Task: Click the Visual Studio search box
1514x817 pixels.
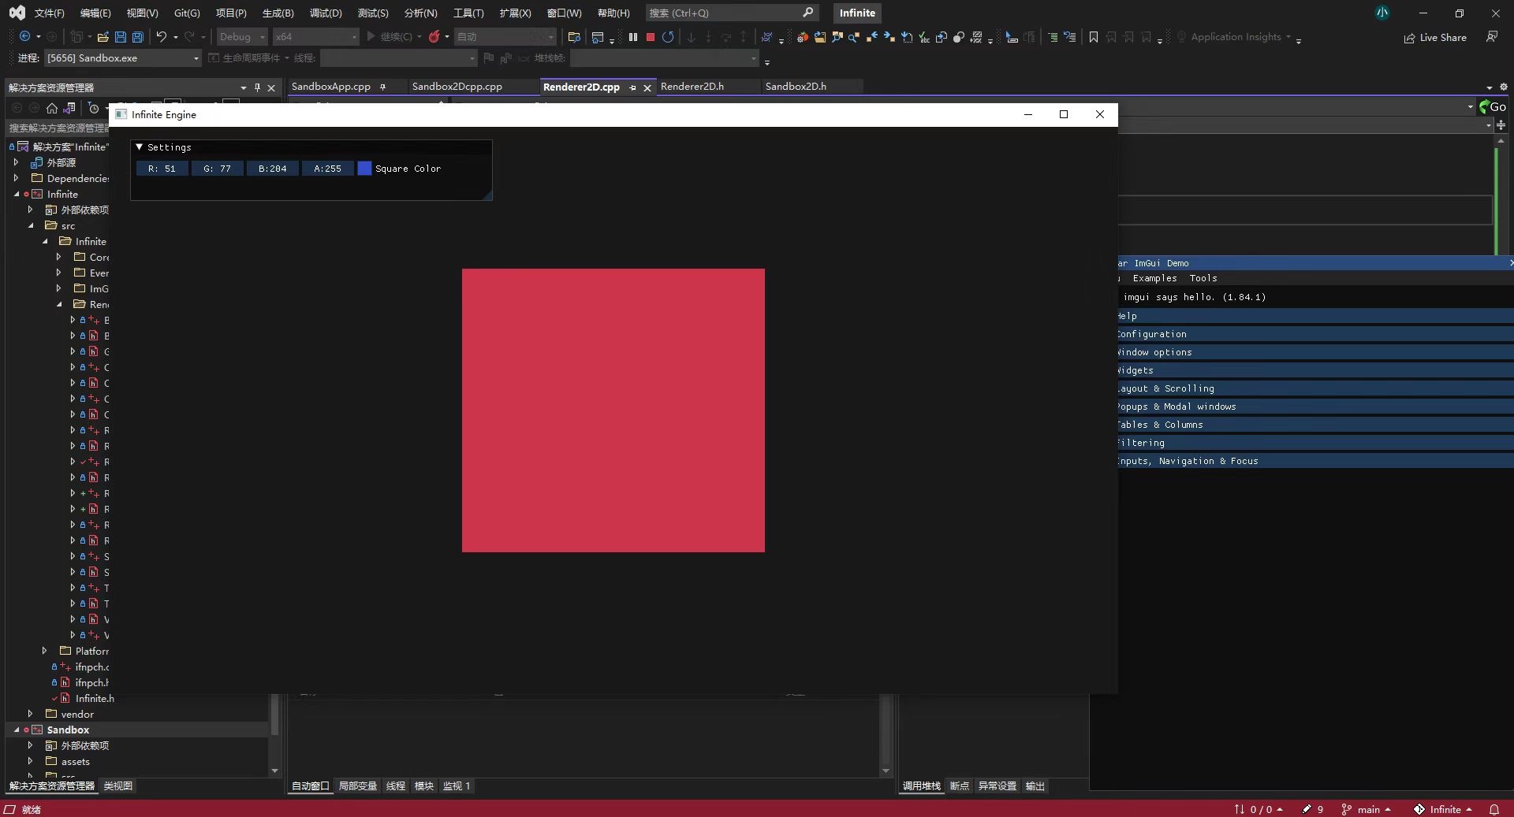Action: coord(732,13)
